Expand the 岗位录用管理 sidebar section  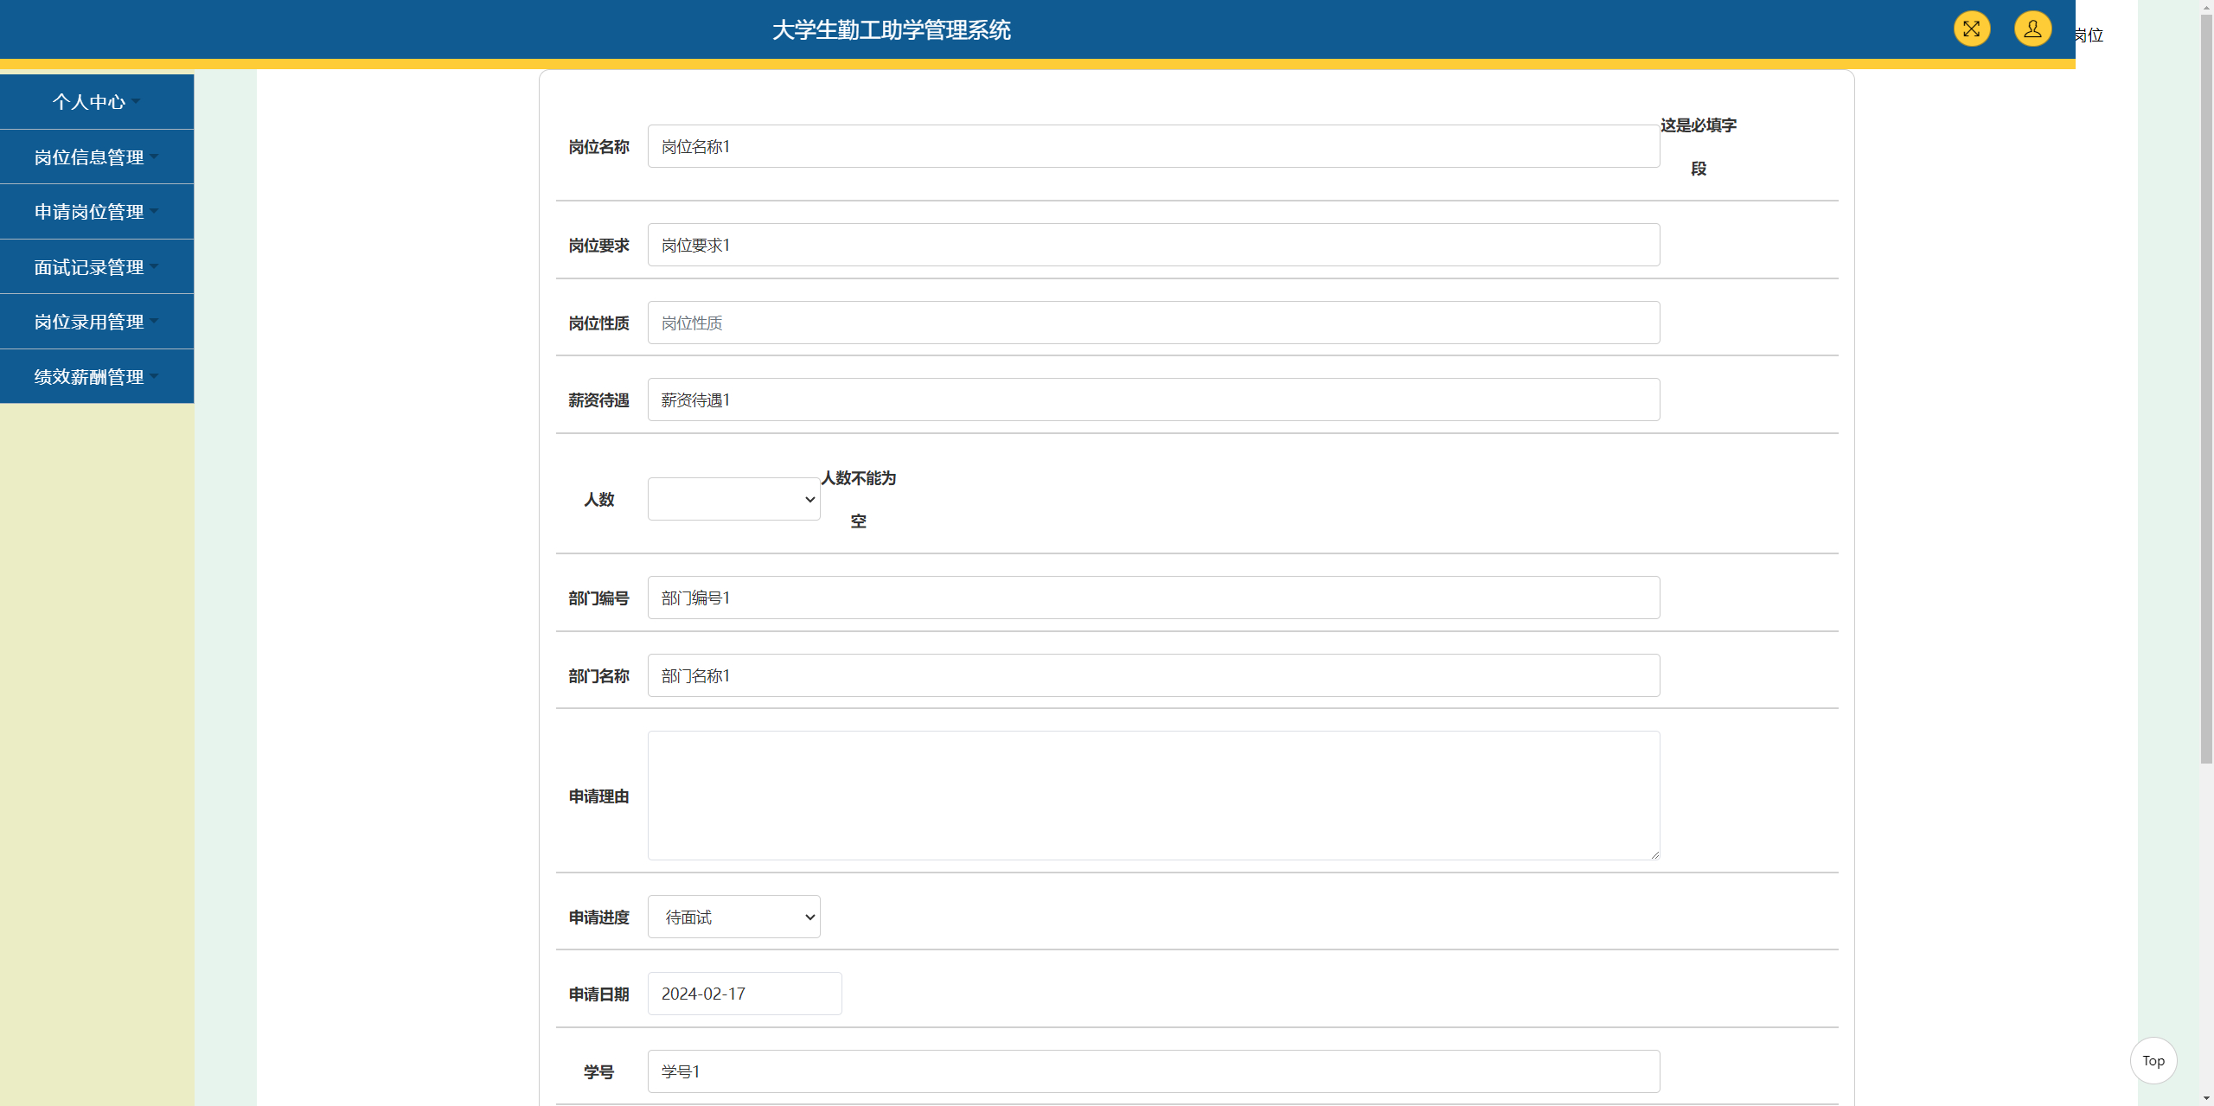pyautogui.click(x=95, y=321)
